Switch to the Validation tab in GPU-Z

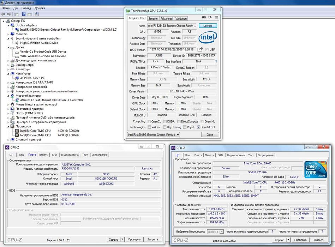[x=181, y=19]
